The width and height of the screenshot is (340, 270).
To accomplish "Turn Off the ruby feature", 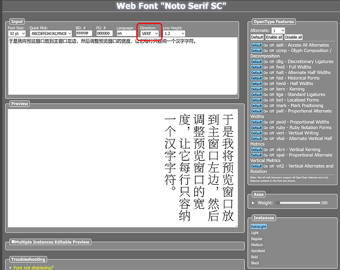I will point(272,128).
